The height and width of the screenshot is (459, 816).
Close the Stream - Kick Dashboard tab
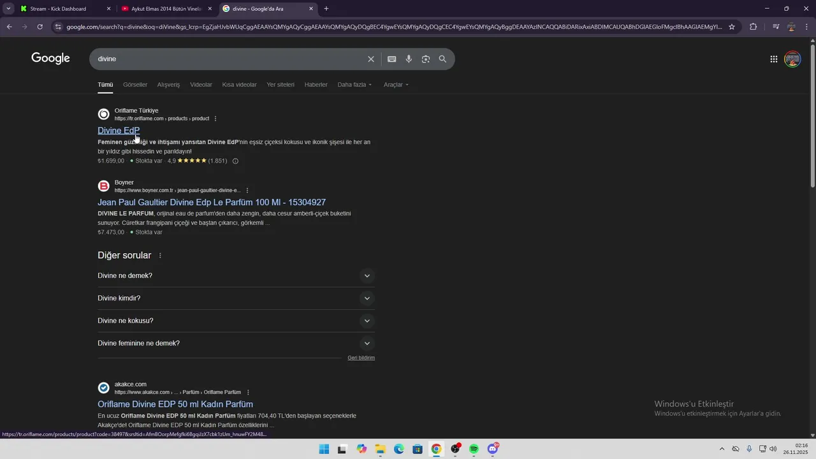coord(108,9)
